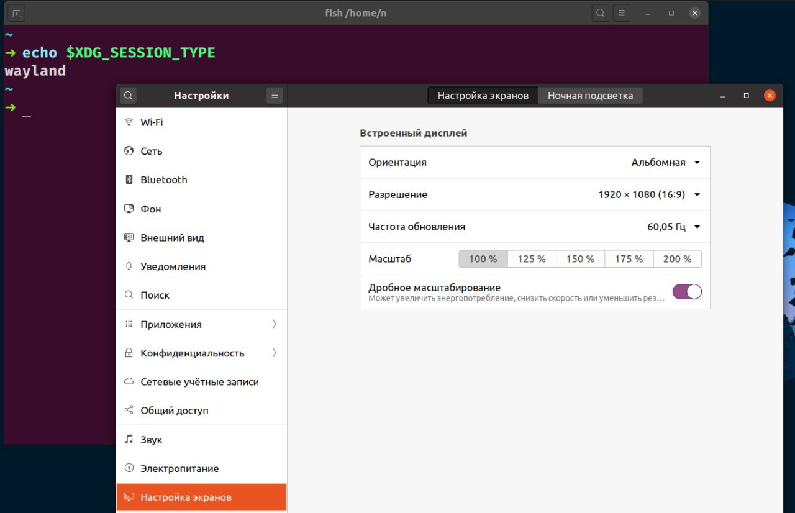Click the new tab icon in terminal header
795x513 pixels.
pyautogui.click(x=17, y=12)
